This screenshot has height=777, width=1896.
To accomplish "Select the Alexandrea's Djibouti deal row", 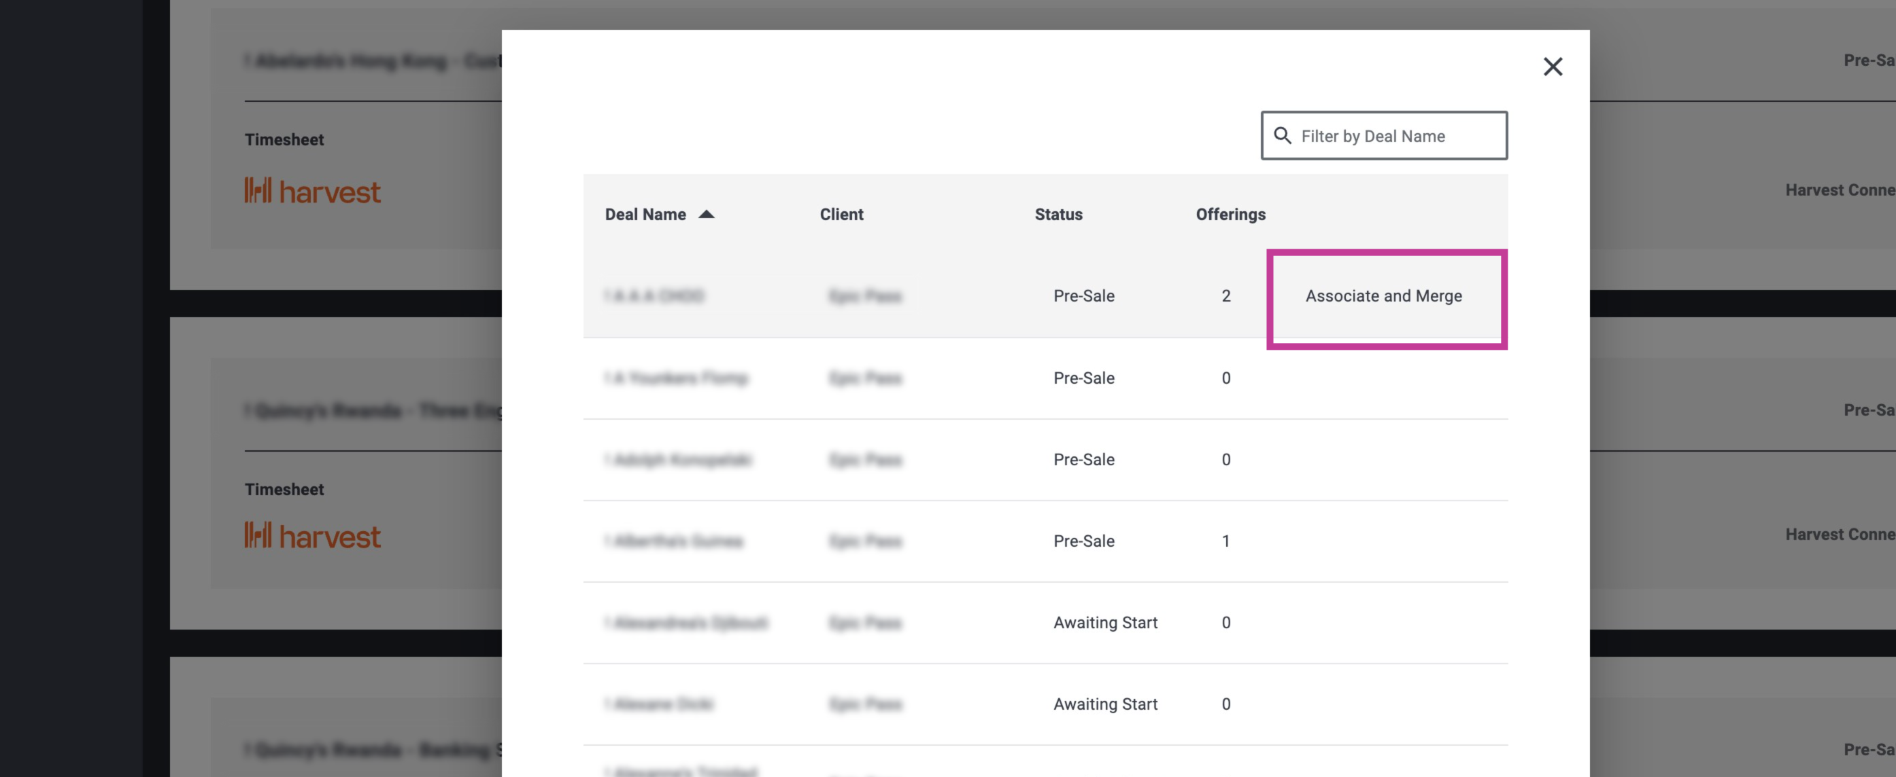I will [1045, 623].
